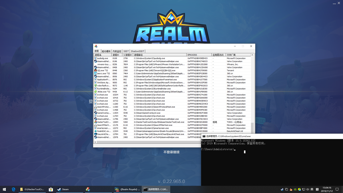Click the 英 input language indicator
The width and height of the screenshot is (343, 193).
[312, 190]
